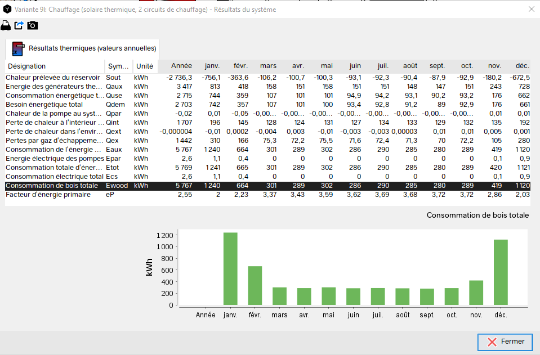Click the annual value 3 417
This screenshot has height=355, width=540.
point(184,87)
